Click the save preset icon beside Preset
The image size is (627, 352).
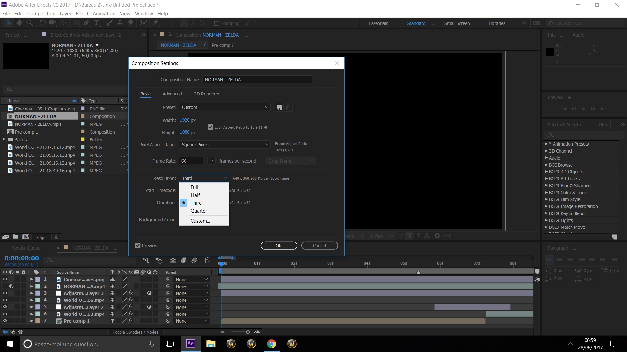(279, 108)
